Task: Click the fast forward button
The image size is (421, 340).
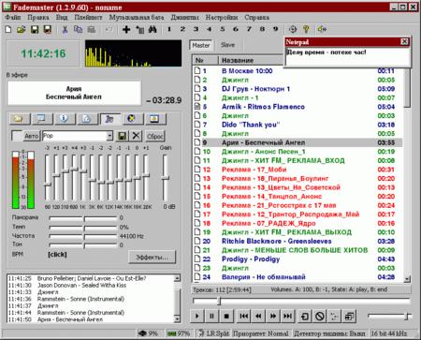Action: click(x=273, y=317)
